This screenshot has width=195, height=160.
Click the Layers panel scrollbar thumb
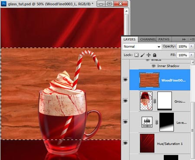pyautogui.click(x=193, y=131)
